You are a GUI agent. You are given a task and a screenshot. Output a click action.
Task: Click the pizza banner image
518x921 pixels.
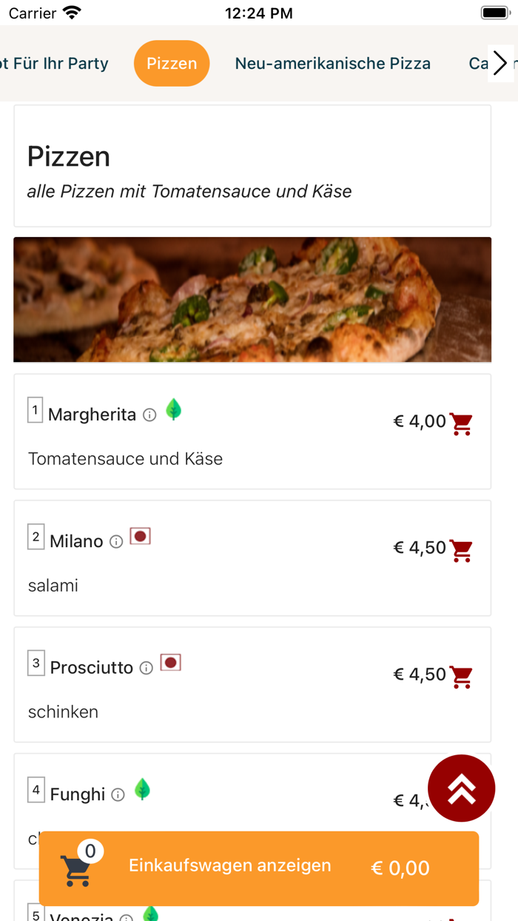coord(252,299)
